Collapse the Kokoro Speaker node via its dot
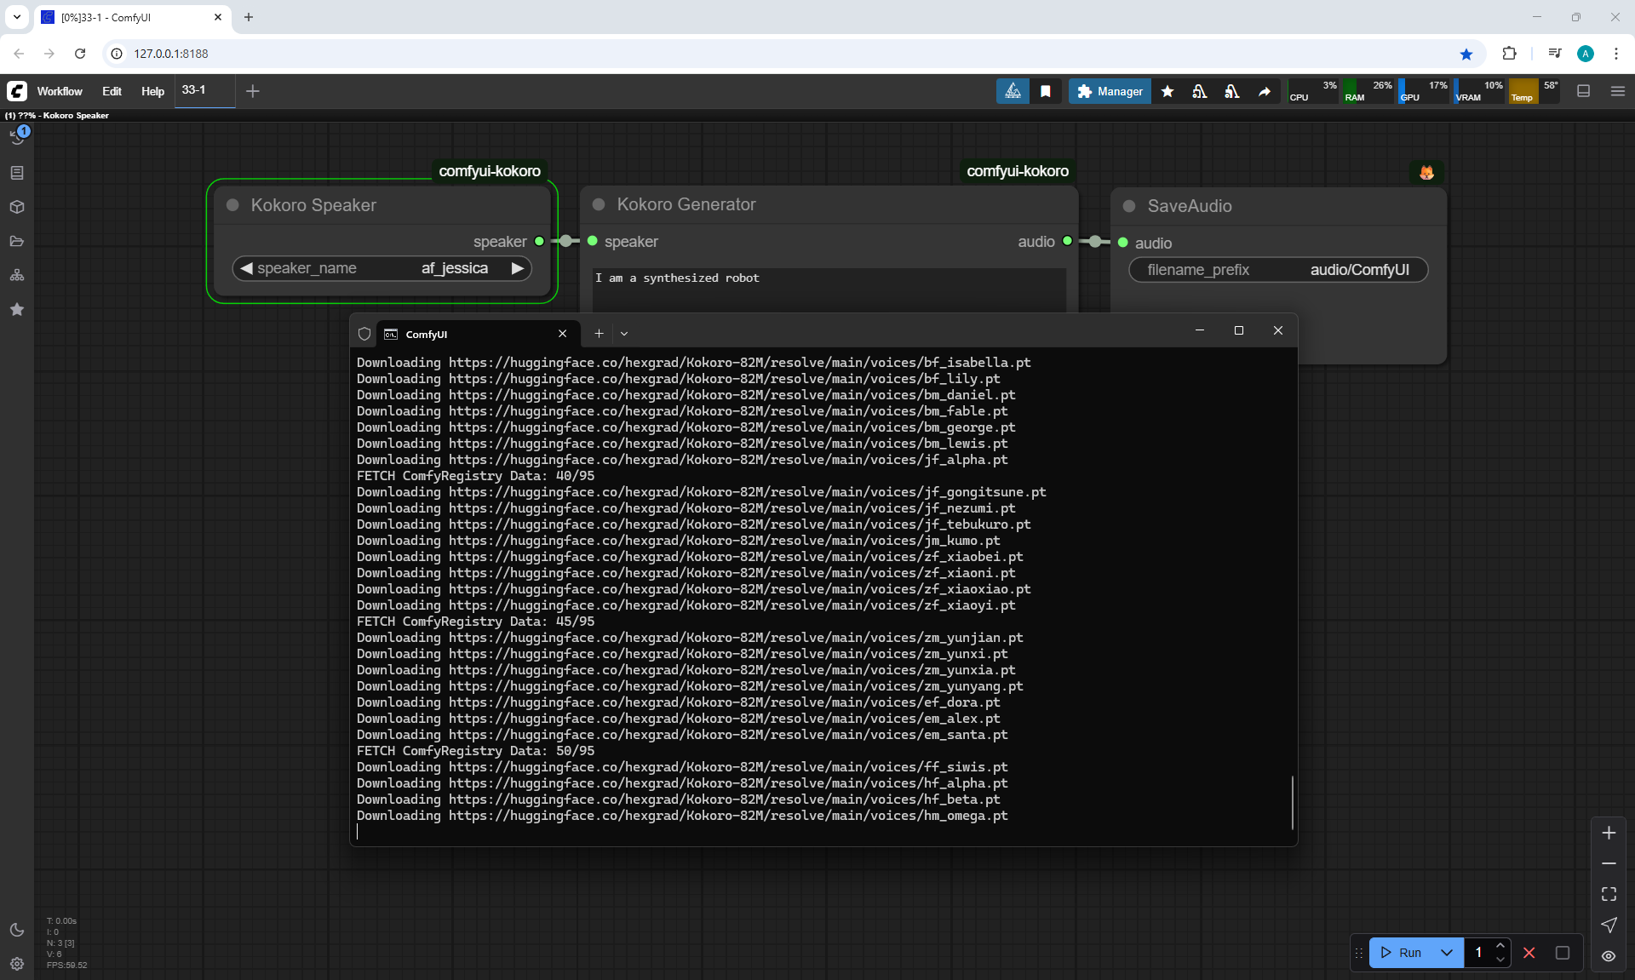The width and height of the screenshot is (1635, 980). click(x=232, y=205)
